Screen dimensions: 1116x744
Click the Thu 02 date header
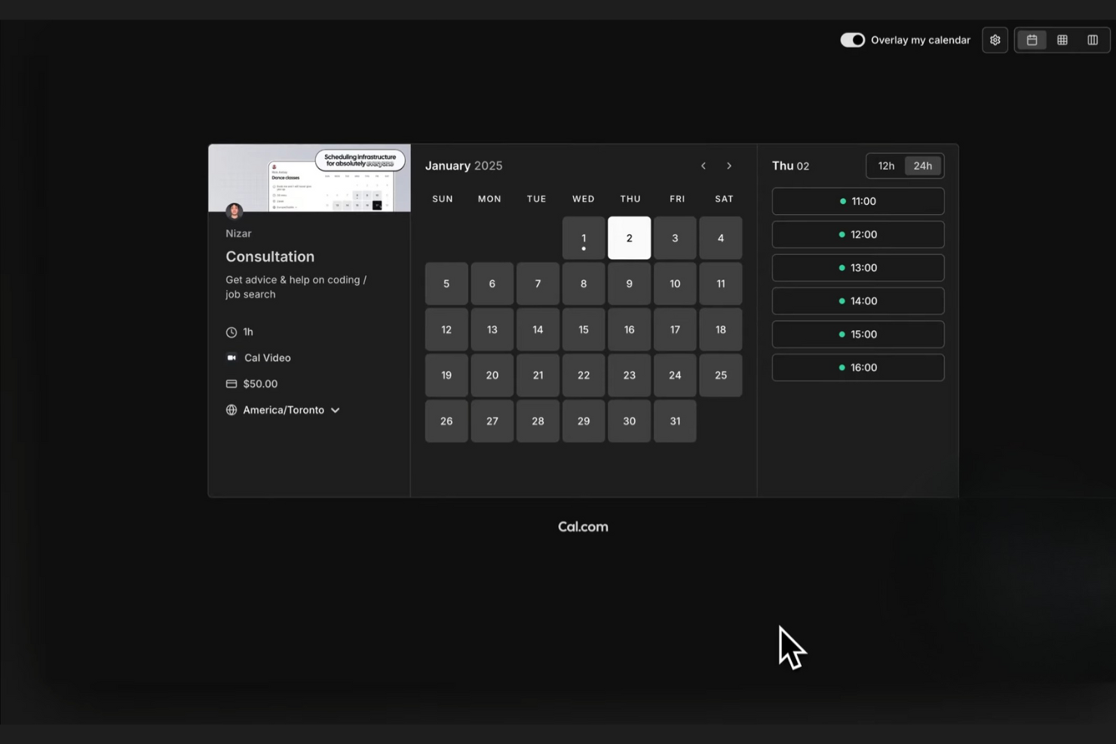[x=790, y=166]
